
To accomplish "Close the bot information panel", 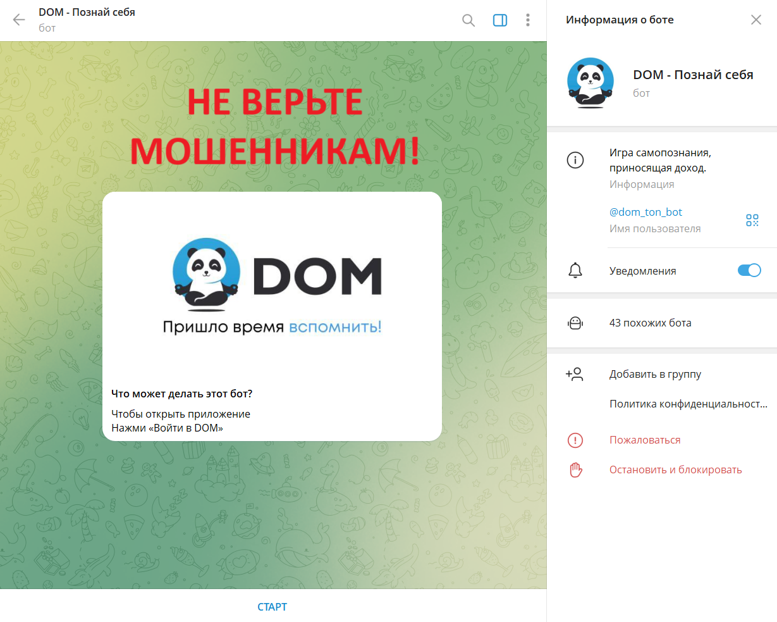I will 756,20.
